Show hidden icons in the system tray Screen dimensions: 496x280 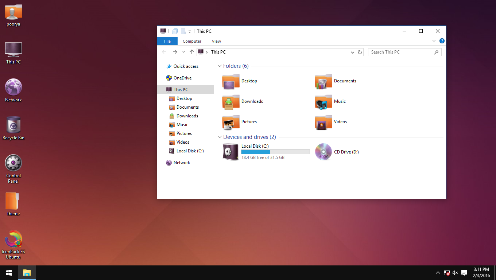pos(438,272)
